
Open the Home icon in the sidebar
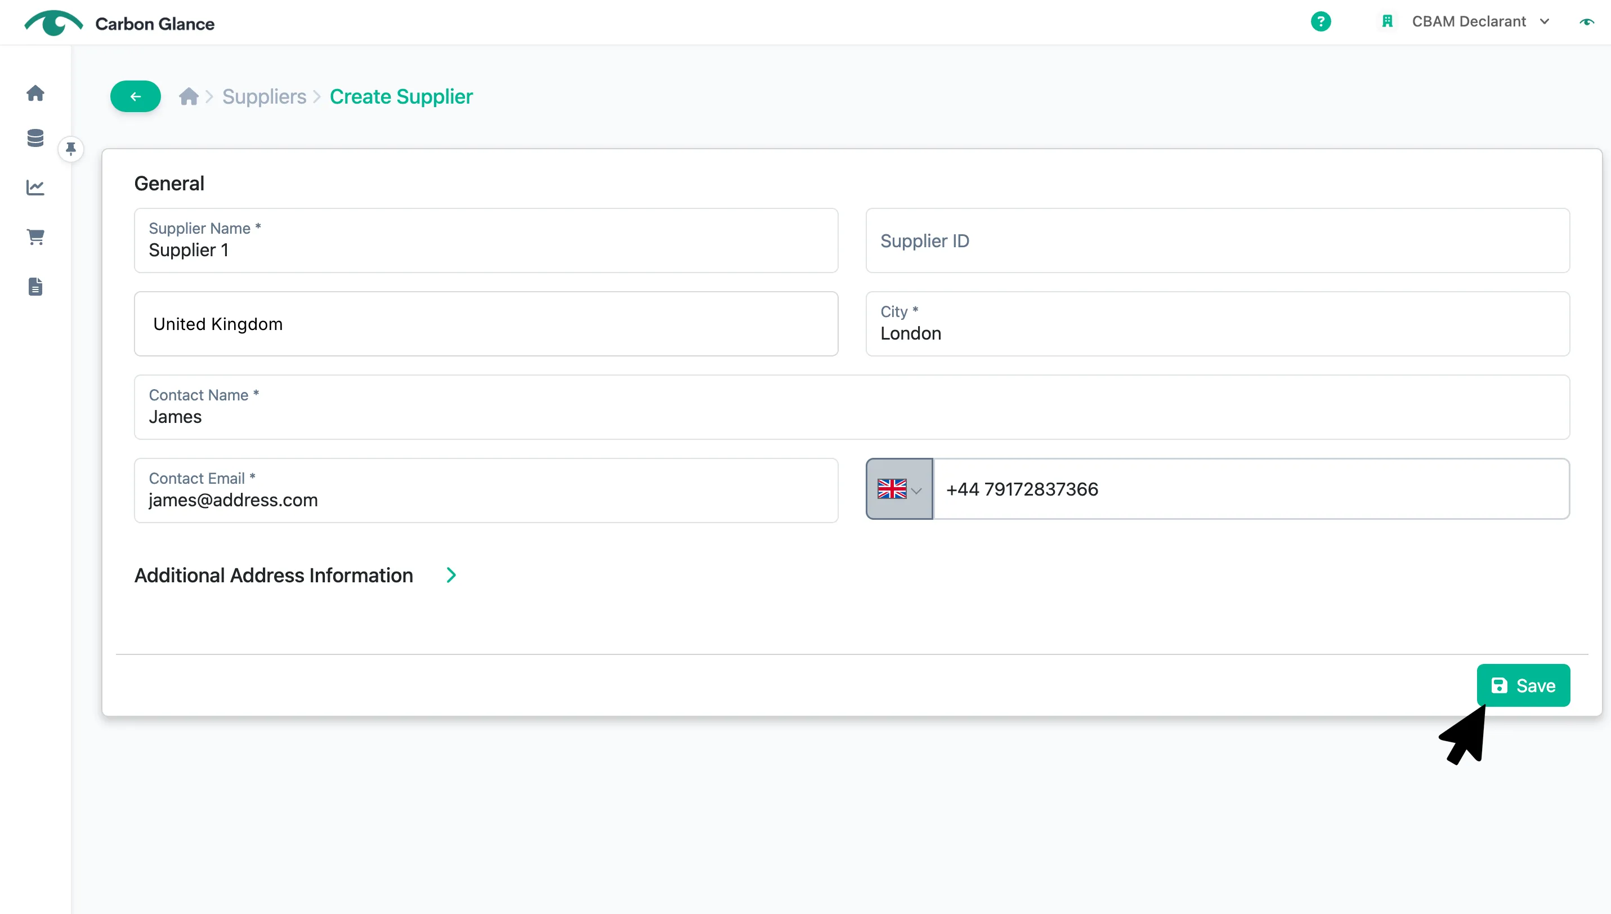pos(36,93)
